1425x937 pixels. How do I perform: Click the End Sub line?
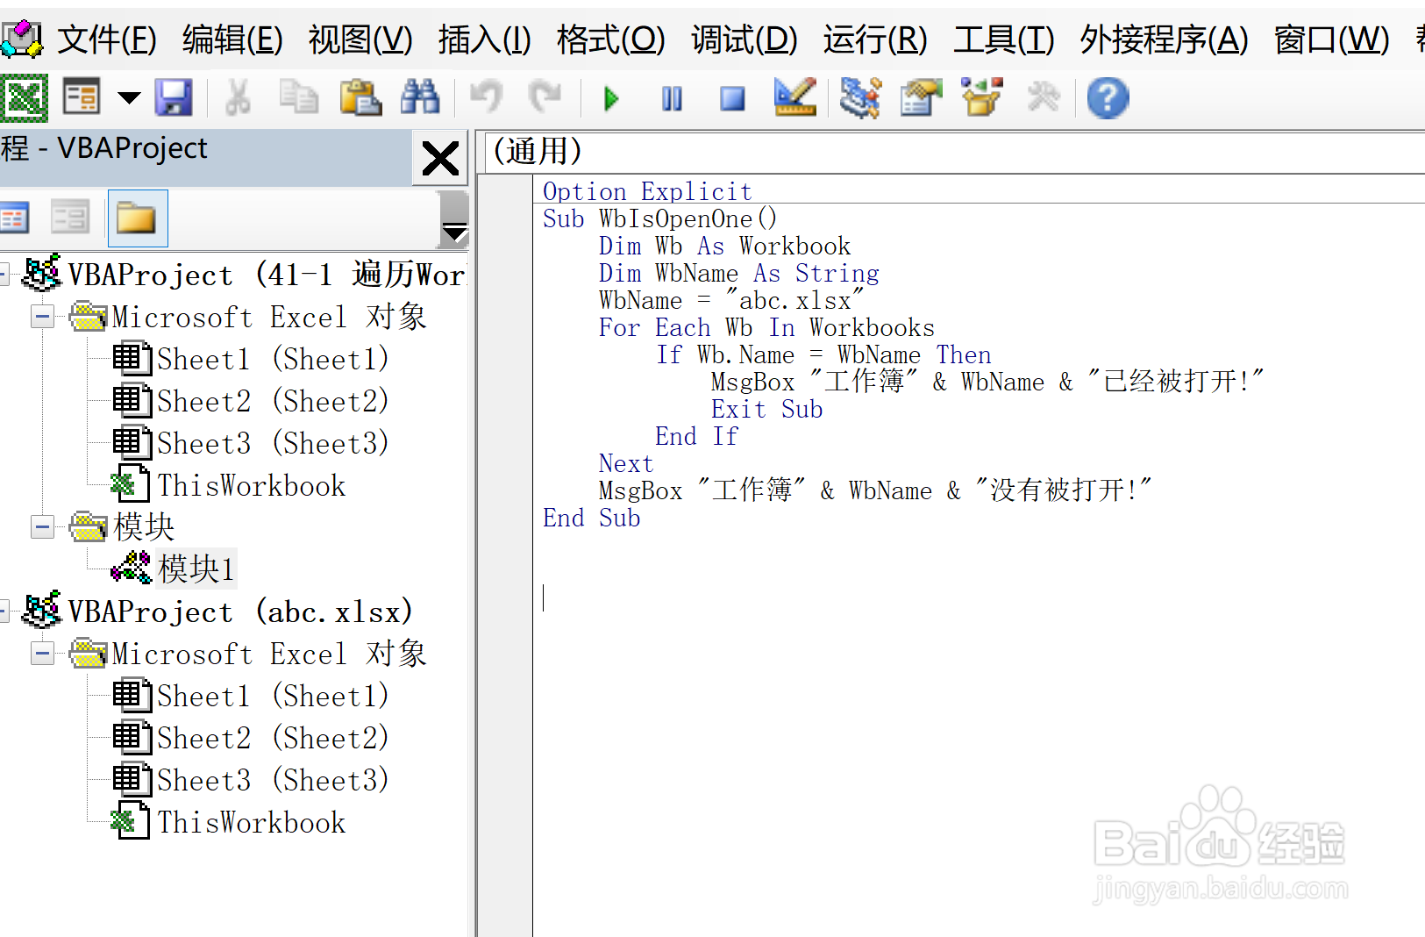click(x=591, y=518)
